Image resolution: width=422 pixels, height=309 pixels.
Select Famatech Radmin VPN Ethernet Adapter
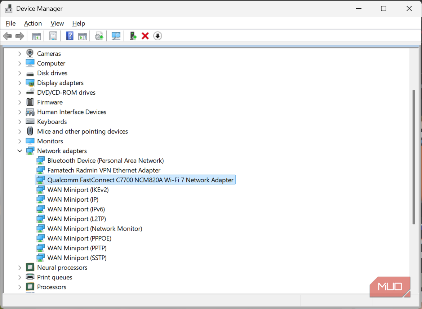tap(104, 170)
